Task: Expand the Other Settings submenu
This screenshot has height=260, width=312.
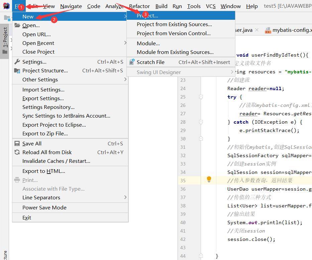Action: click(x=125, y=79)
